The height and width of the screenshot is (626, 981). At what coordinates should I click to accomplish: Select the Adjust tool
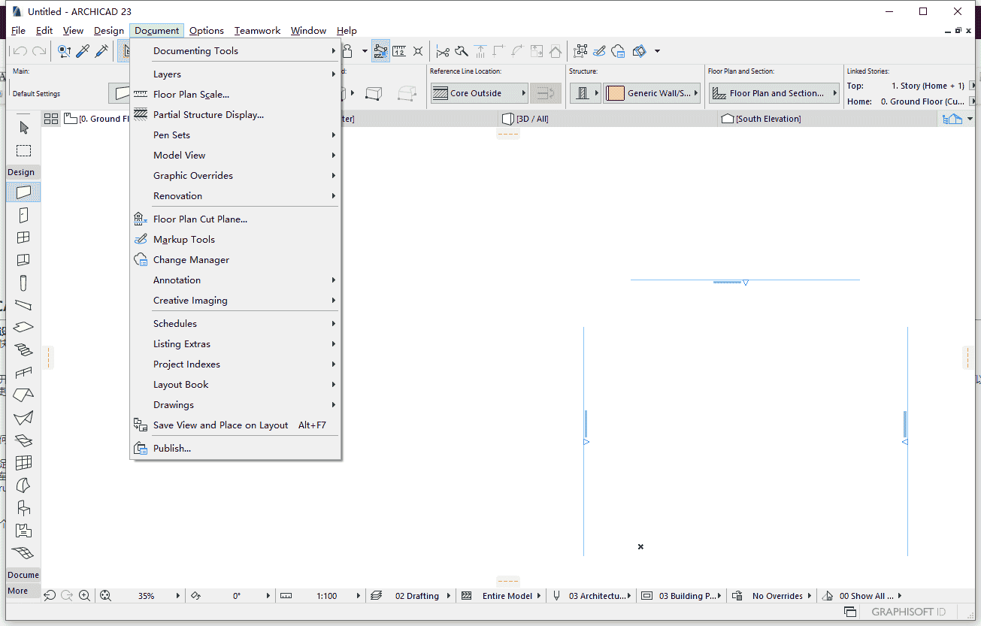click(x=461, y=51)
